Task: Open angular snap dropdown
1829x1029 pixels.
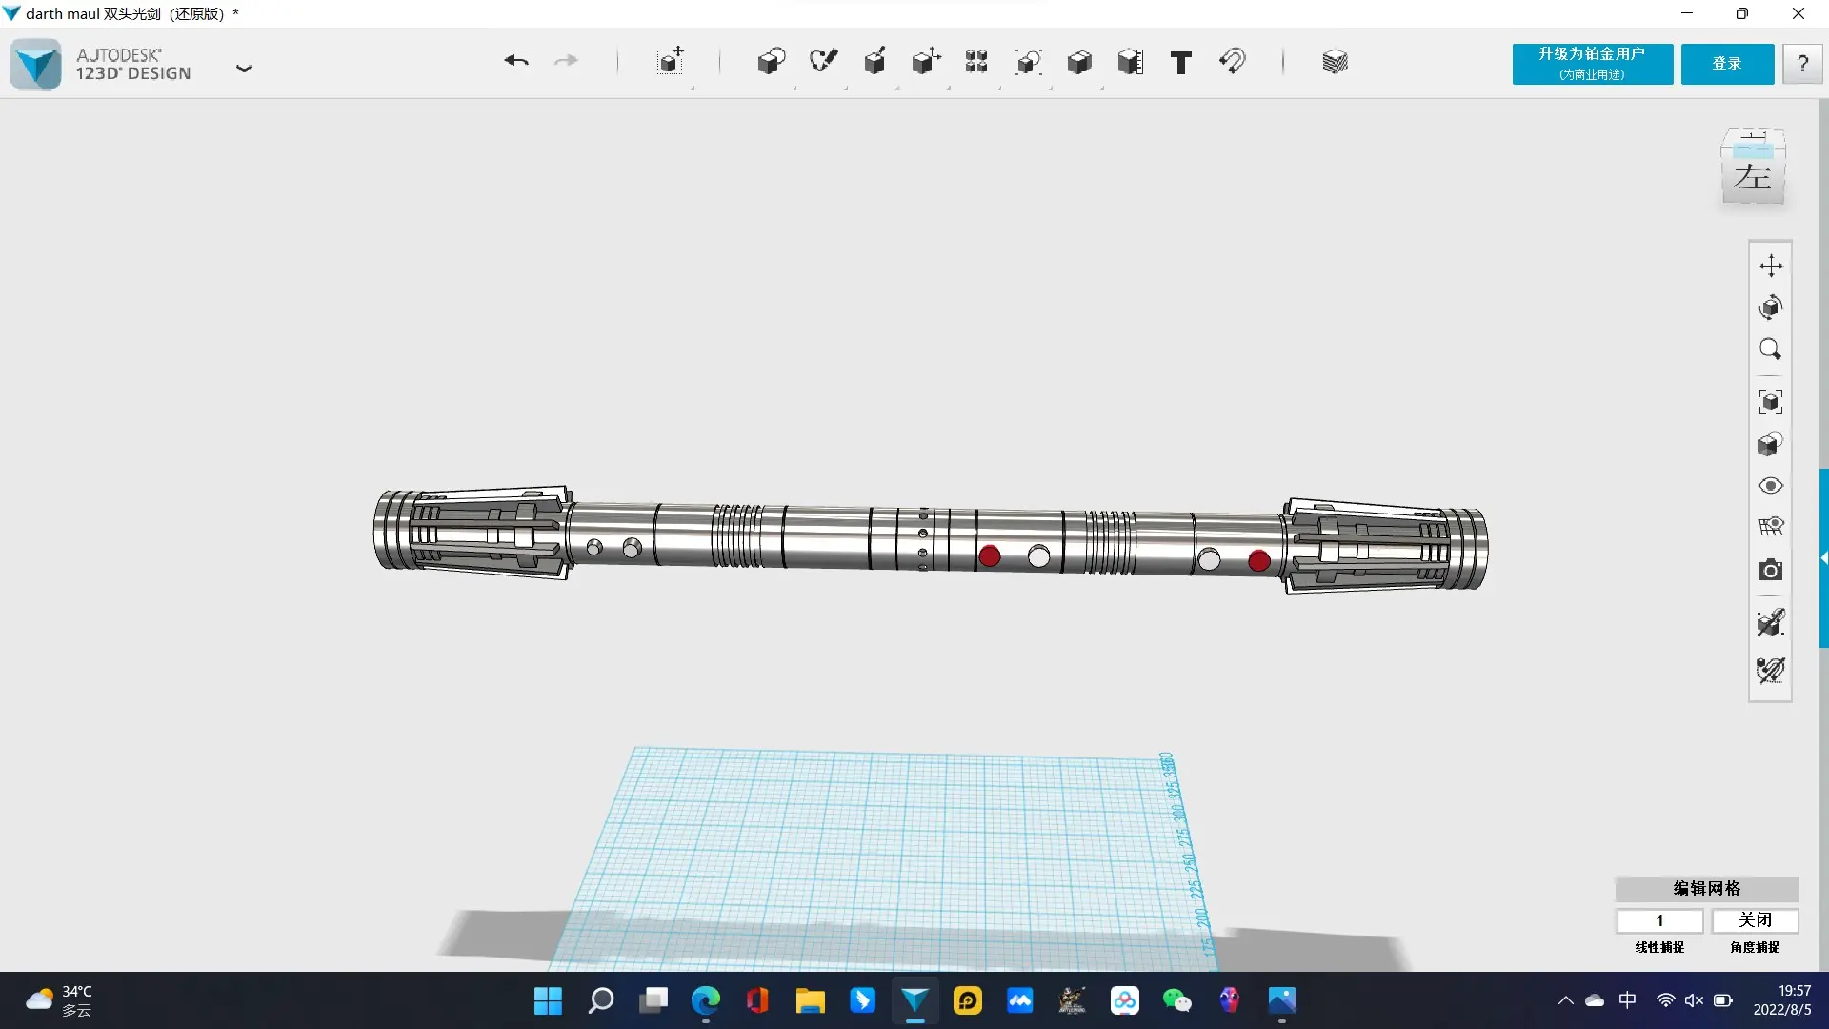Action: (1755, 920)
